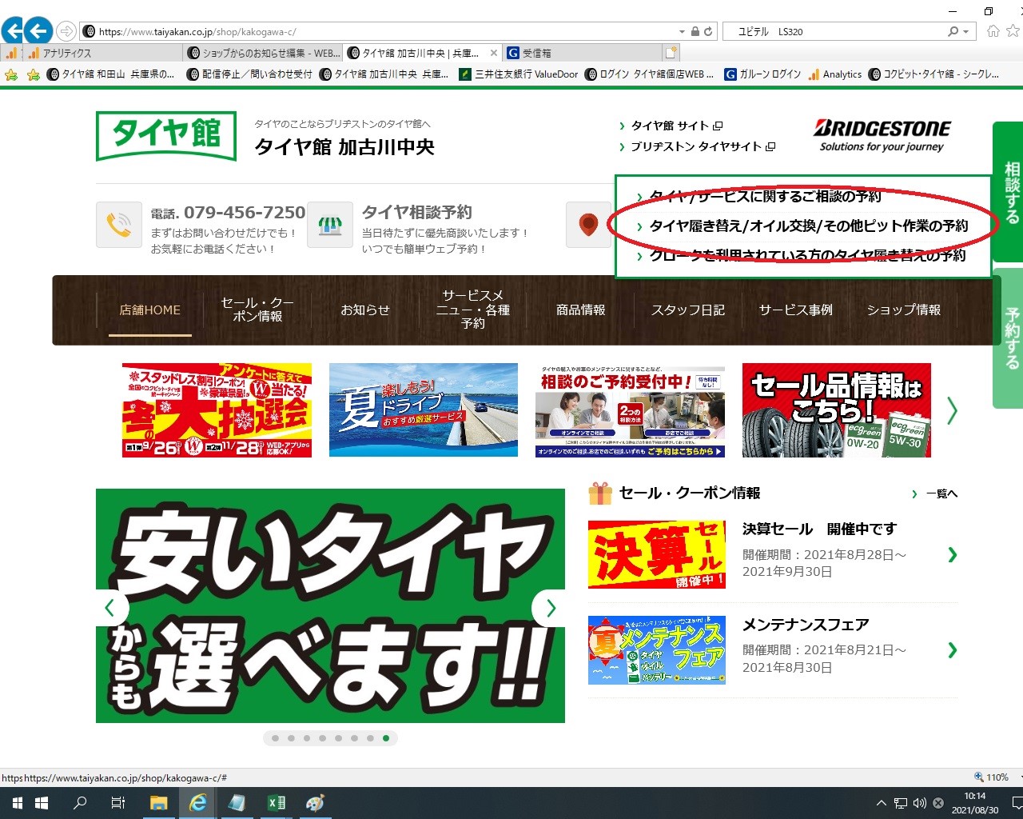The height and width of the screenshot is (819, 1023).
Task: Advance the banner row with right chevron
Action: point(952,410)
